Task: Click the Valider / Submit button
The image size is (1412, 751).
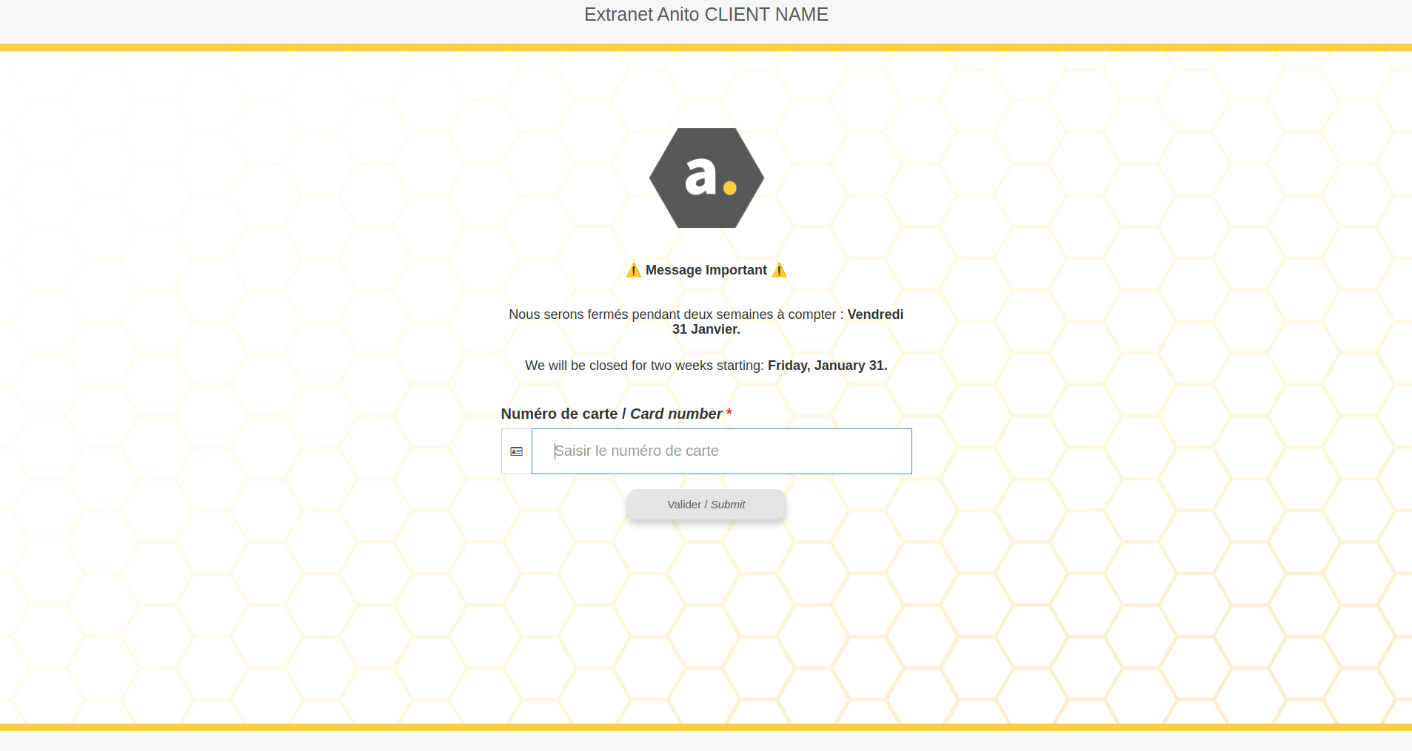Action: tap(706, 505)
